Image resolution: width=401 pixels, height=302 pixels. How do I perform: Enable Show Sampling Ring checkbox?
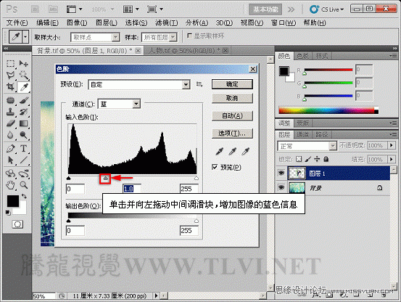pyautogui.click(x=189, y=36)
